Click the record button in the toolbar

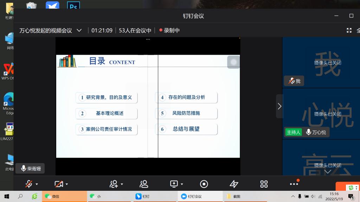(x=204, y=184)
